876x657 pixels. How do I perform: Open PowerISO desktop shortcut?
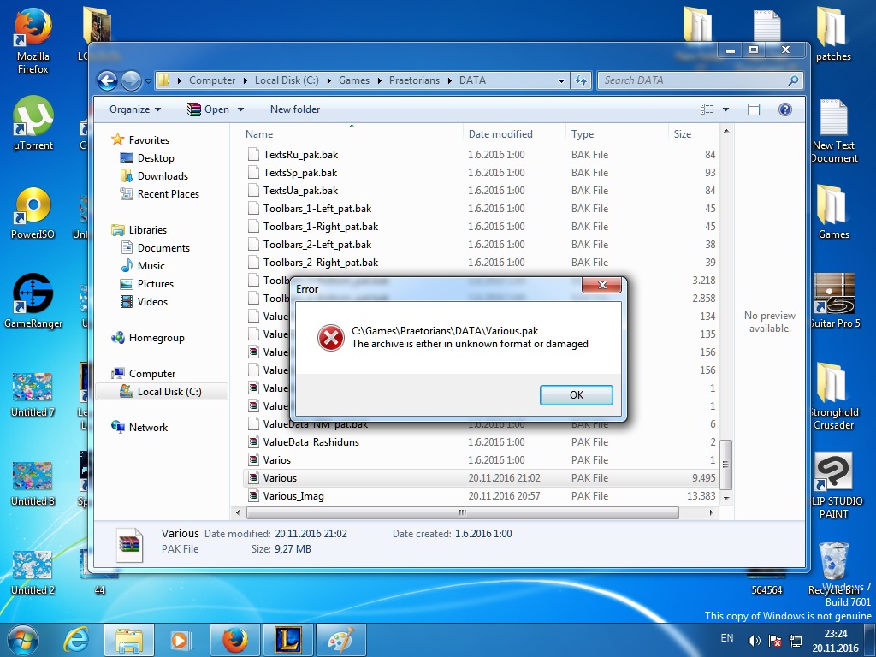(33, 213)
